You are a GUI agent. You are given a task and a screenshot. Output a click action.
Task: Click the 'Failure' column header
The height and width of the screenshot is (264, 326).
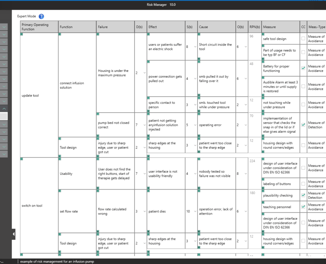tap(103, 27)
